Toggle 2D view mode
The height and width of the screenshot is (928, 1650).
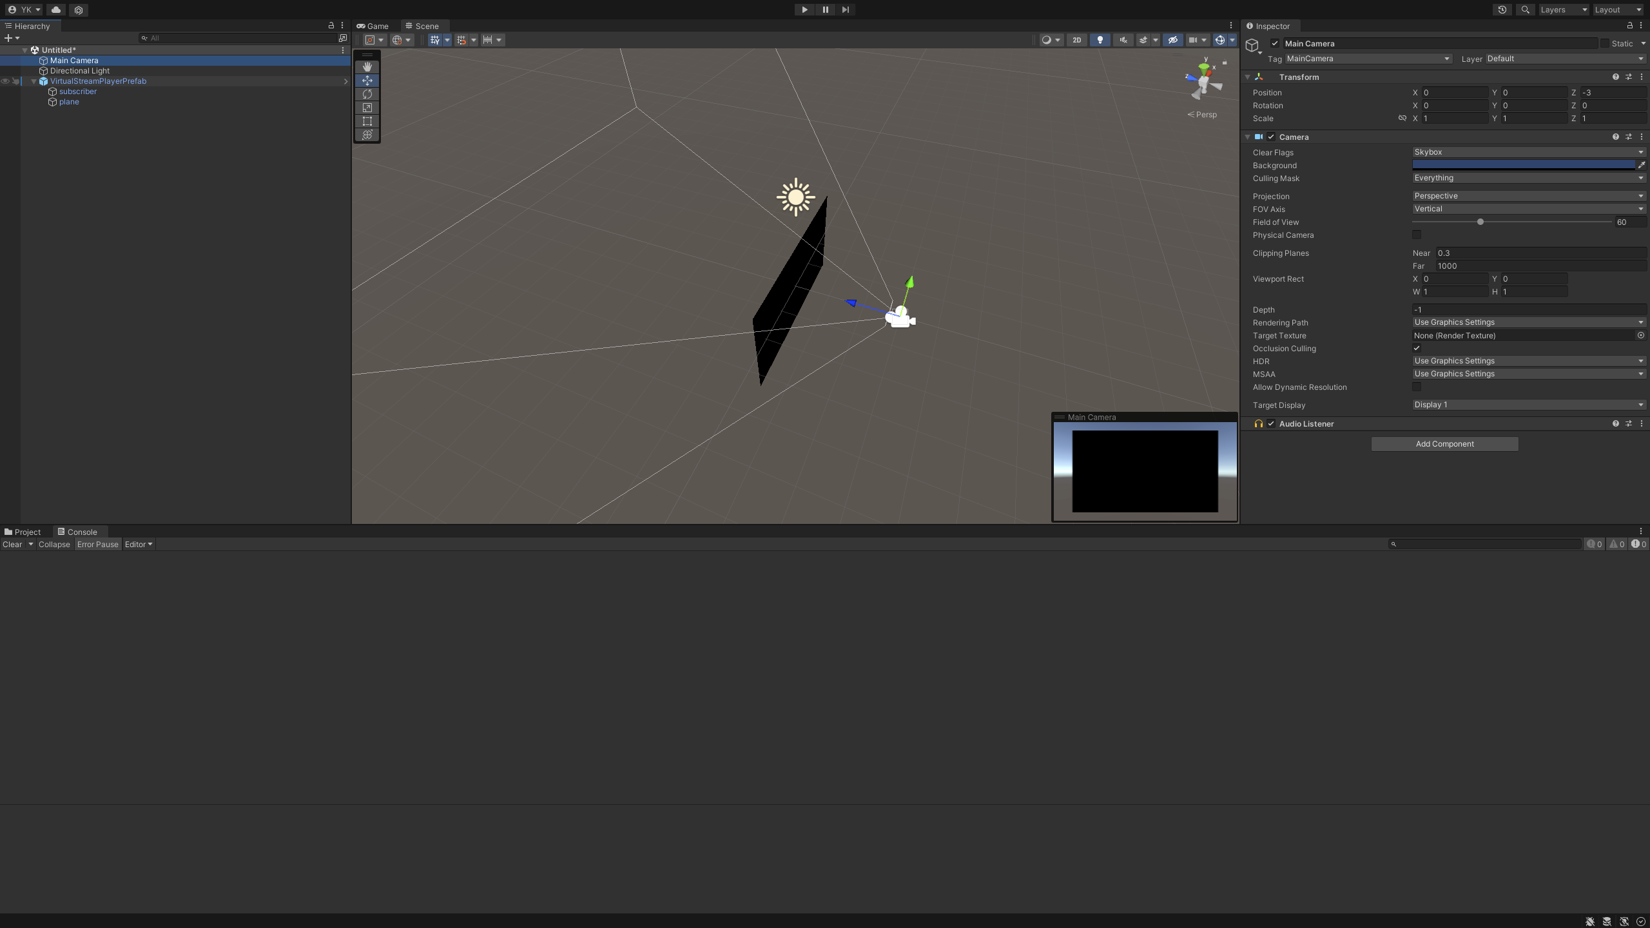point(1076,40)
